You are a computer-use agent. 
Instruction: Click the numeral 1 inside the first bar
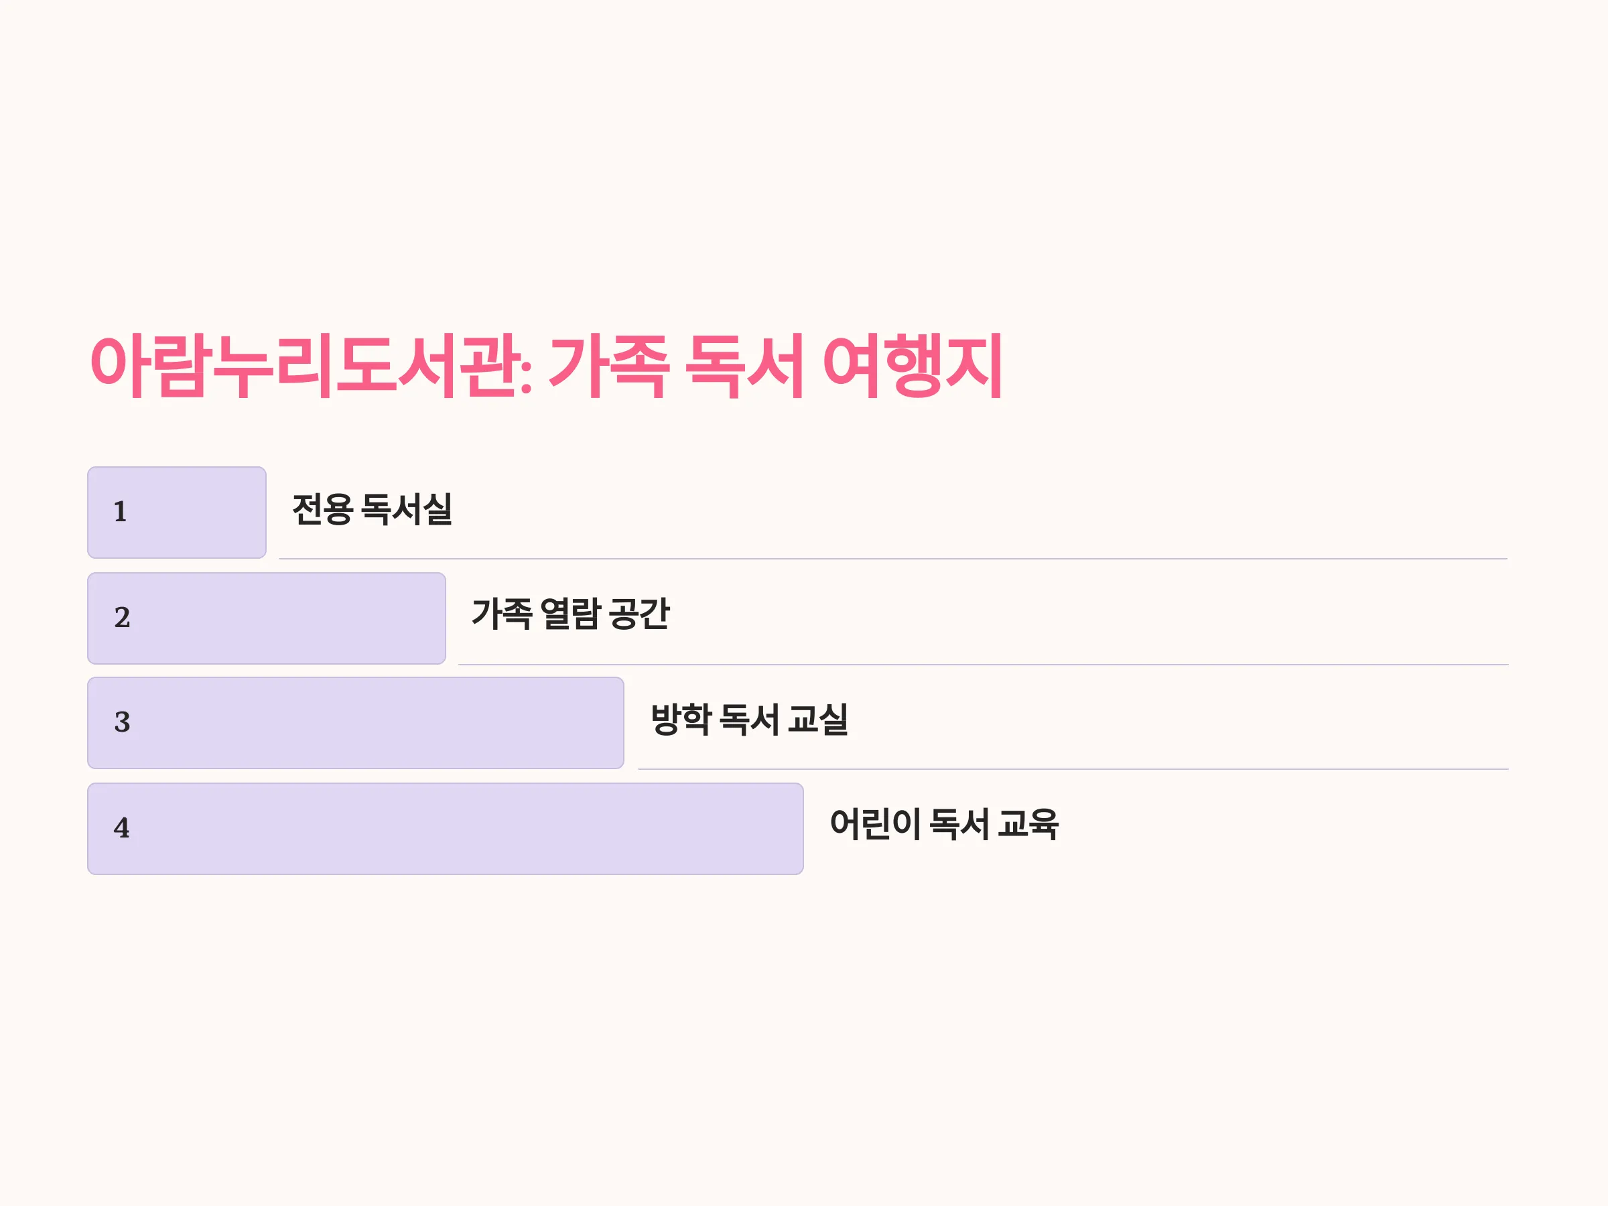tap(121, 512)
